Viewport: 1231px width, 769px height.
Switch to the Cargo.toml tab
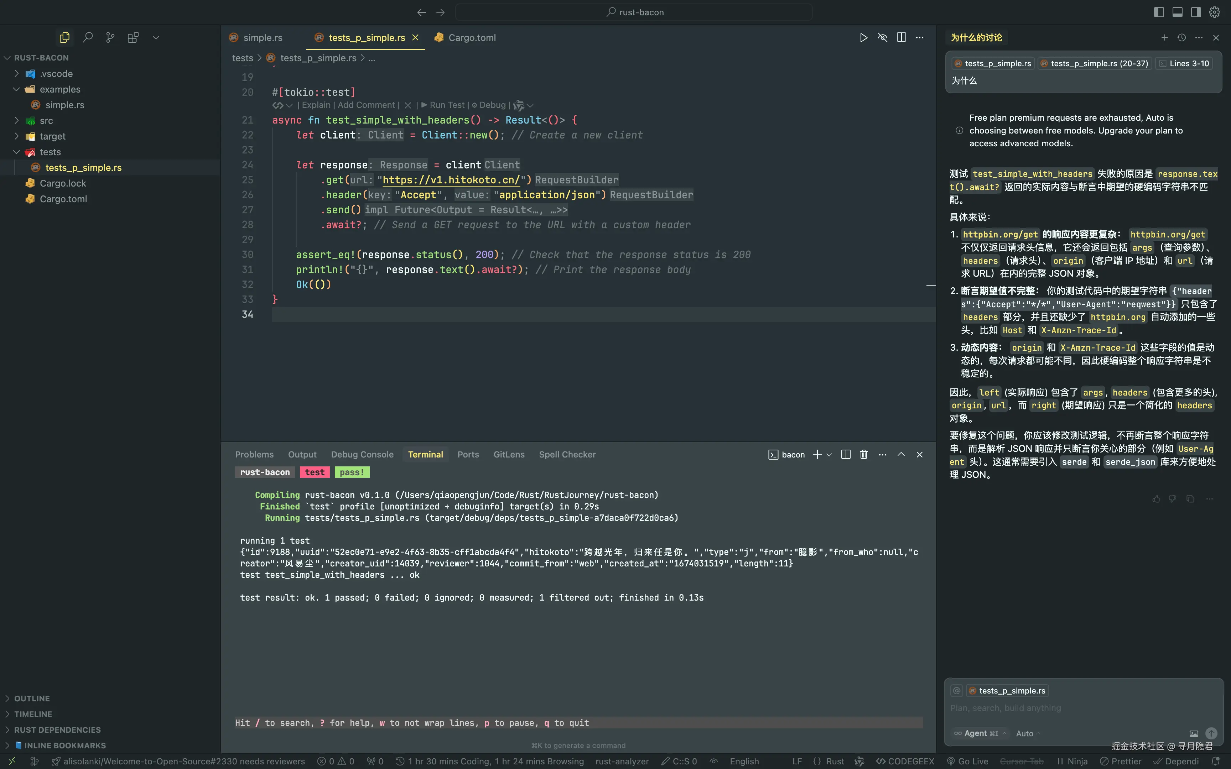click(x=472, y=37)
